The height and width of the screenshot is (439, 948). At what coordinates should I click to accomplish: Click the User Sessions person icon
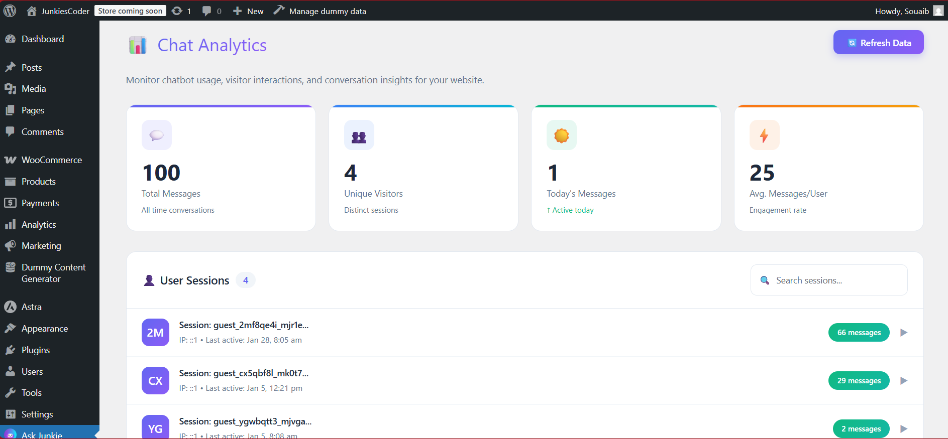(x=149, y=280)
